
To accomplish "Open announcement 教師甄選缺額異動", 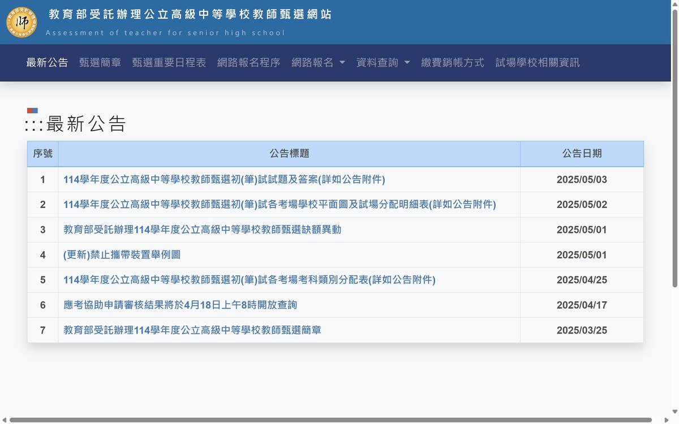I will [x=203, y=230].
